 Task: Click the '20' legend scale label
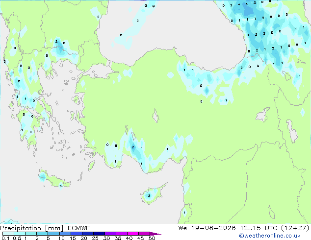click(84, 238)
